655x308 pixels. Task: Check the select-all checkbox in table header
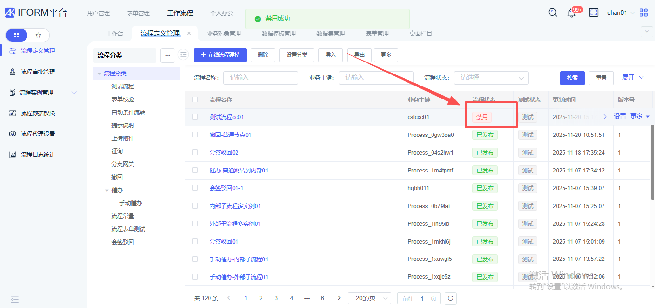[x=195, y=100]
